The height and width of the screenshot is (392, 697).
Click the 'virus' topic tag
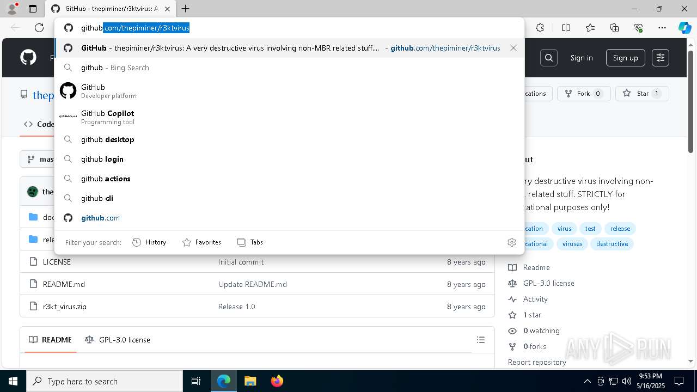click(x=565, y=229)
